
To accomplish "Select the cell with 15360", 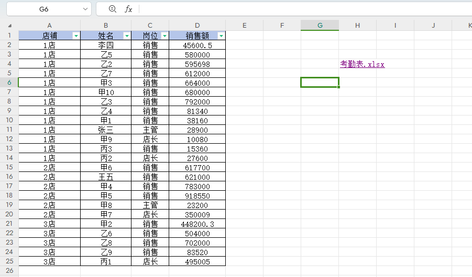I will [x=197, y=148].
